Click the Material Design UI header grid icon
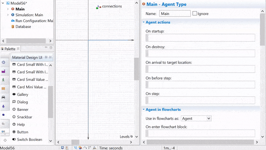 pos(46,57)
